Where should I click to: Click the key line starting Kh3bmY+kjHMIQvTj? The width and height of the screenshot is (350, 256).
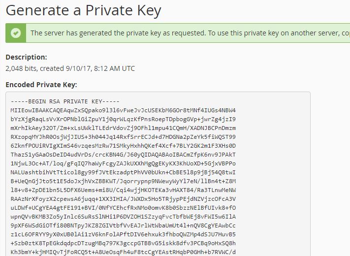pyautogui.click(x=123, y=252)
